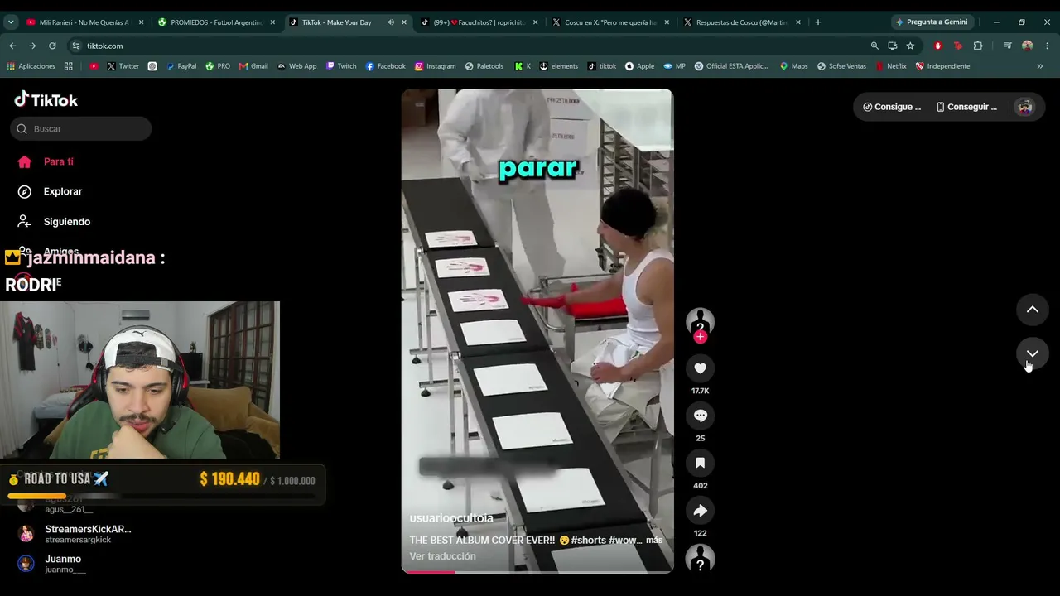
Task: Bookmark this page with the star icon
Action: [910, 46]
